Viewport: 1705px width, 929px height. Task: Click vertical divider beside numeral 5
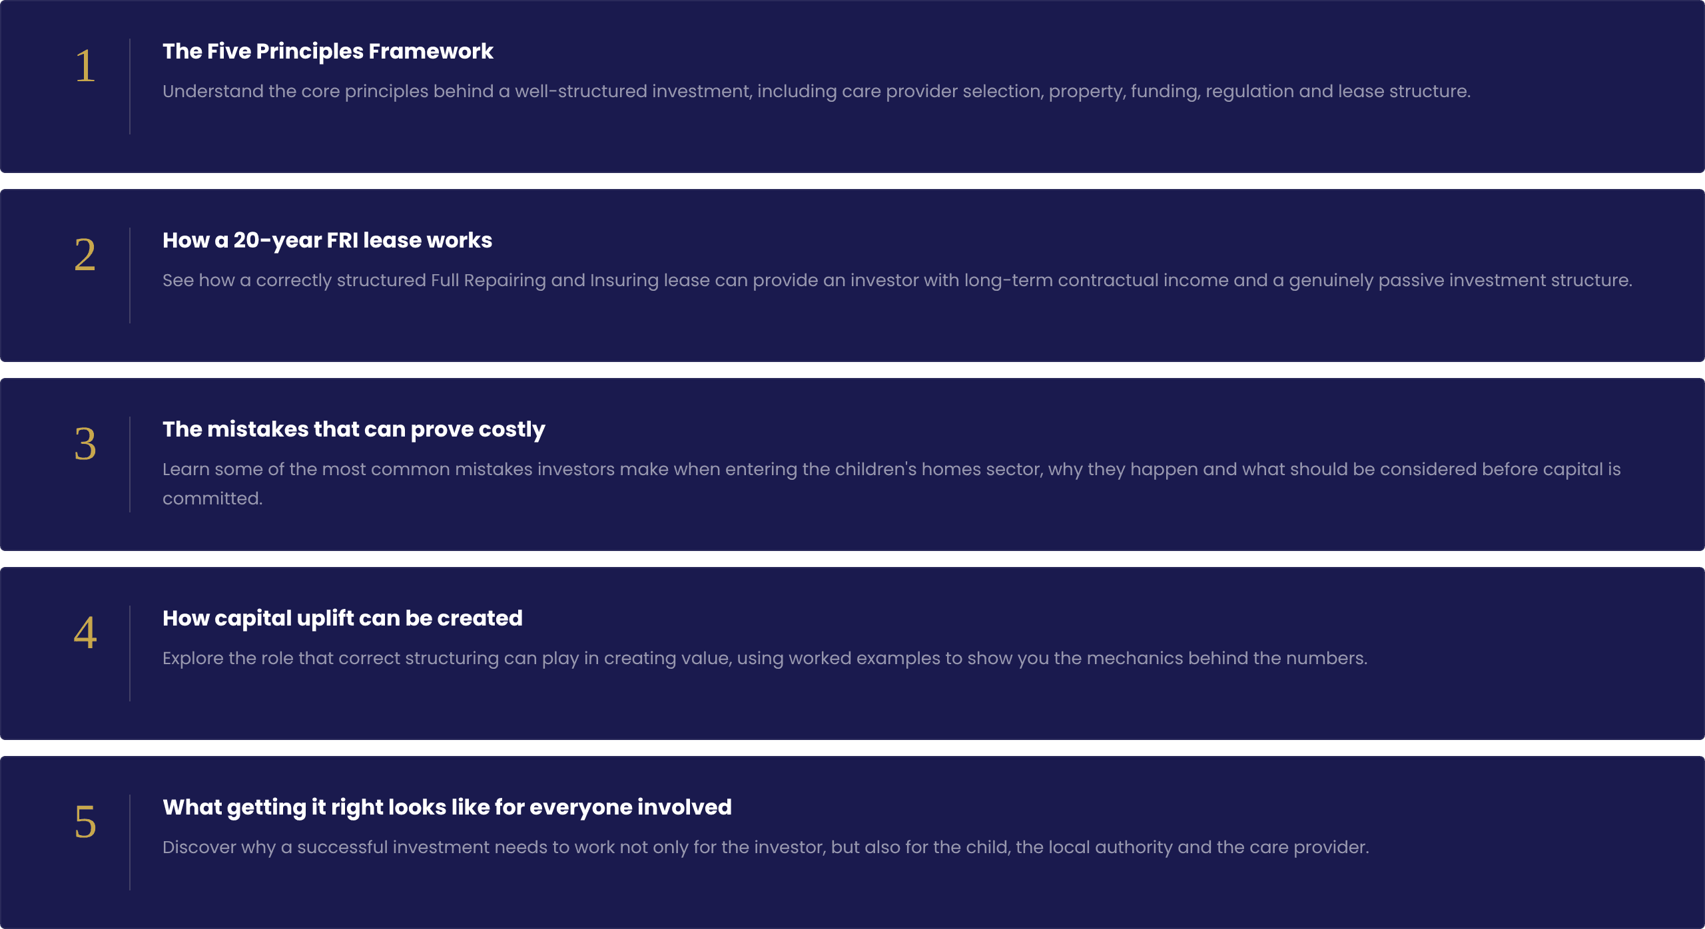[x=130, y=842]
